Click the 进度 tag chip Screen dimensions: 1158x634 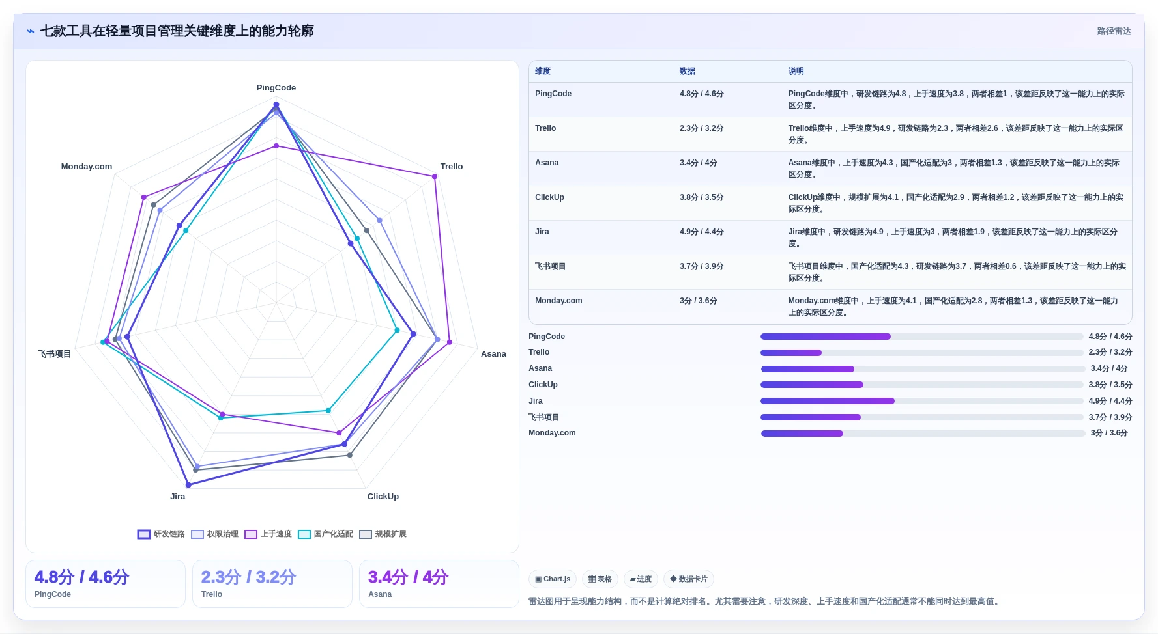(x=641, y=579)
